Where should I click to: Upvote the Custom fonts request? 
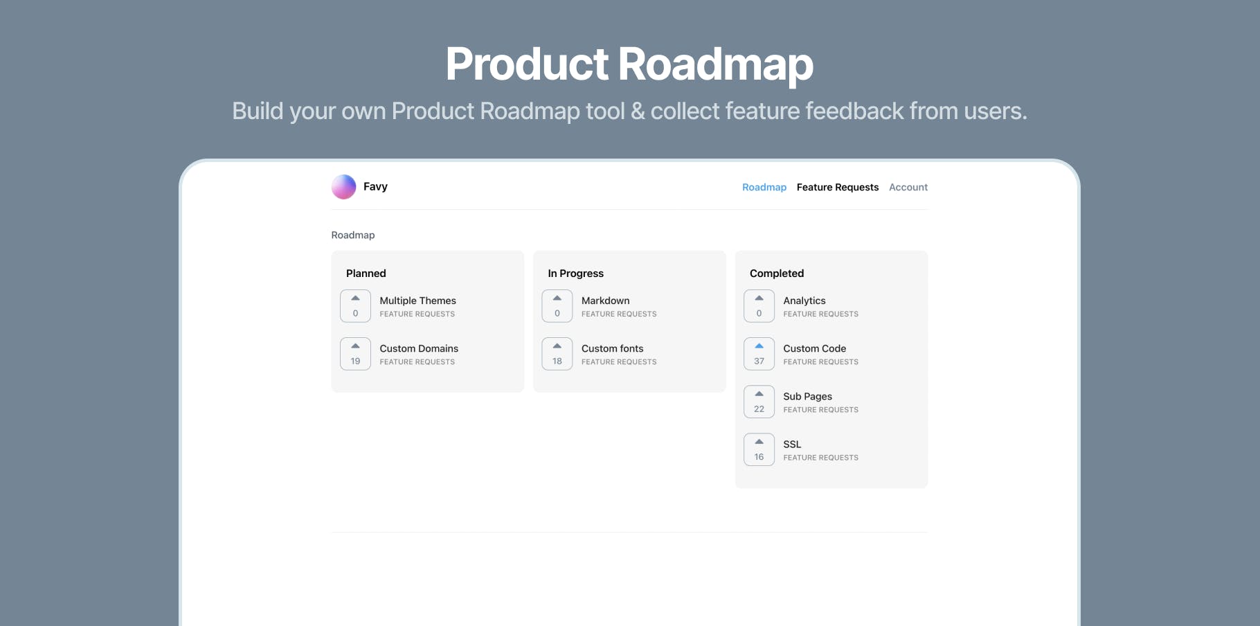(557, 354)
